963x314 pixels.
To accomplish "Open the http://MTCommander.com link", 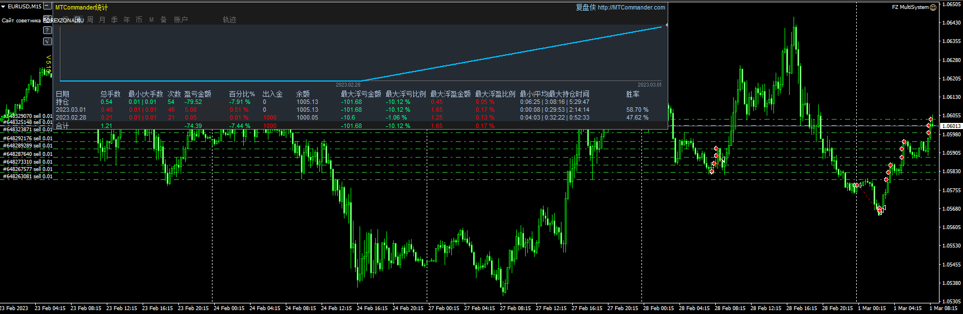I will [x=631, y=7].
